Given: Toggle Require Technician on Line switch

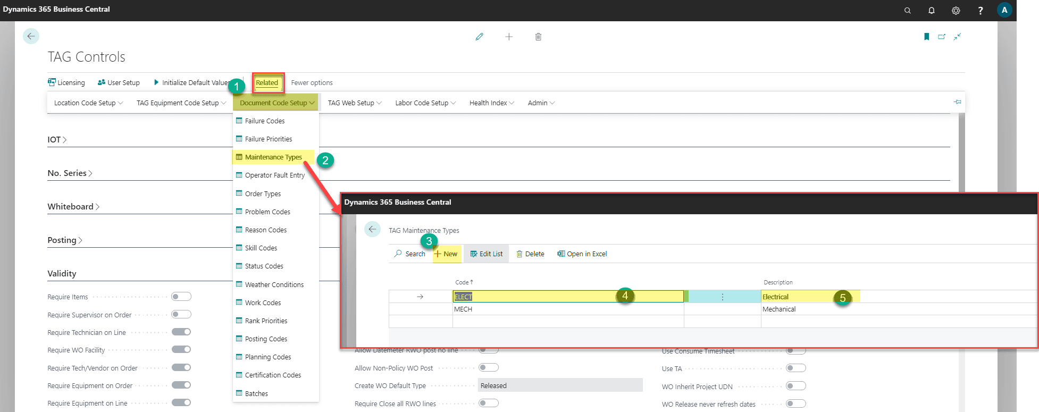Looking at the screenshot, I should coord(181,332).
